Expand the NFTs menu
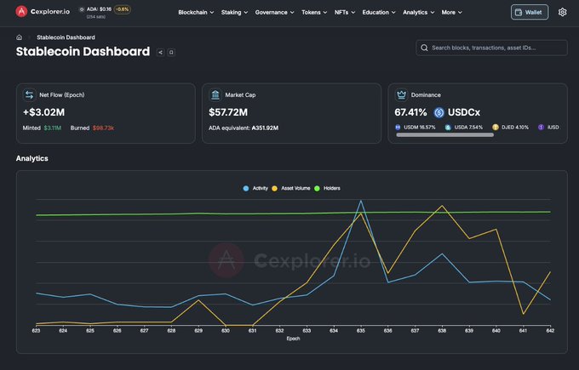 coord(345,12)
